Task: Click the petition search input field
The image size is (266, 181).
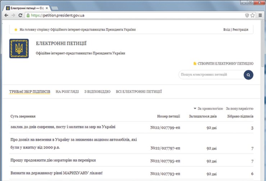Action: 210,74
